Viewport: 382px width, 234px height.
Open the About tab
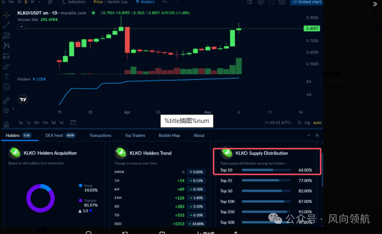(x=199, y=135)
